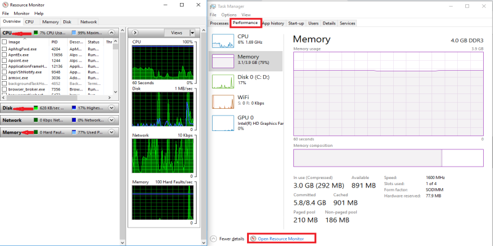
Task: Select the Memory graph thumbnail in sidebar
Action: [223, 61]
